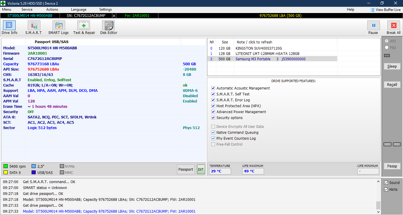Disable the Hints checkbox
The image size is (403, 215).
coord(386,190)
